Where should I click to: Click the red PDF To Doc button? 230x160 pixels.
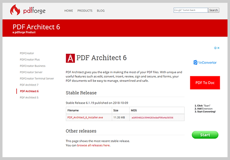point(205,82)
